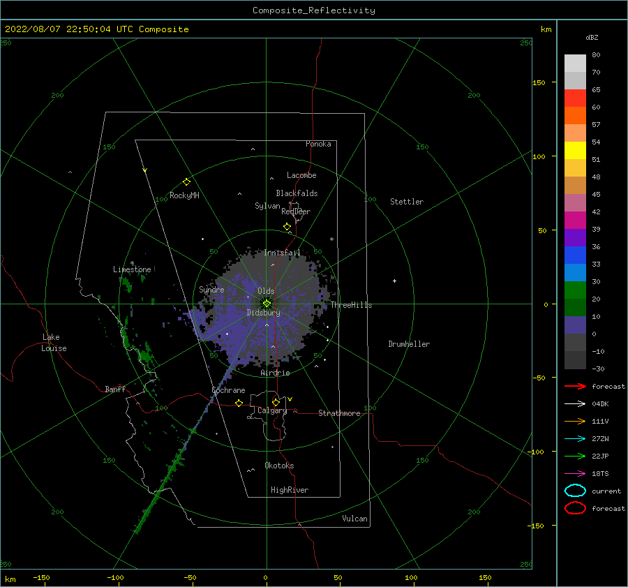Click the slate purple swatch below 10 dBZ
This screenshot has width=628, height=587.
575,325
